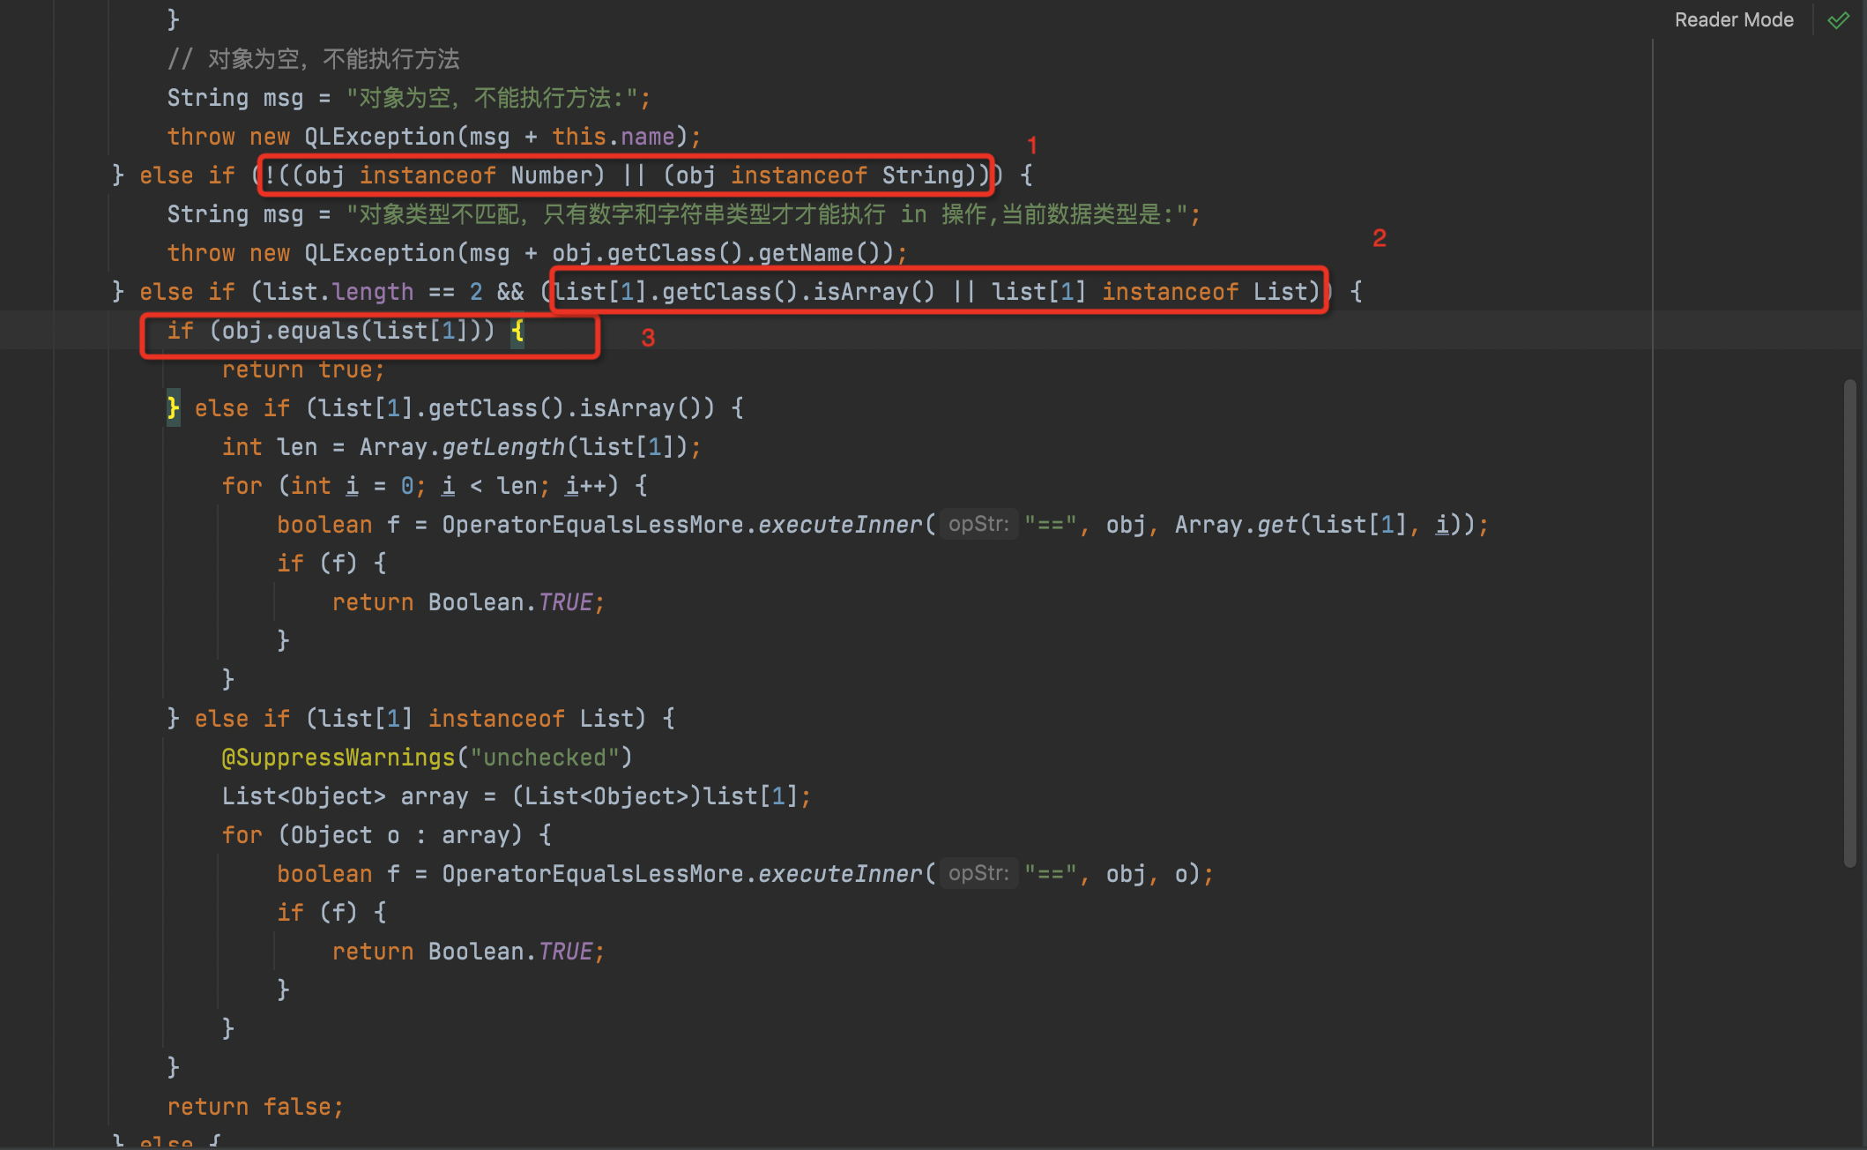Viewport: 1867px width, 1150px height.
Task: Click the highlighted matching brace on the else-if line
Action: click(173, 407)
